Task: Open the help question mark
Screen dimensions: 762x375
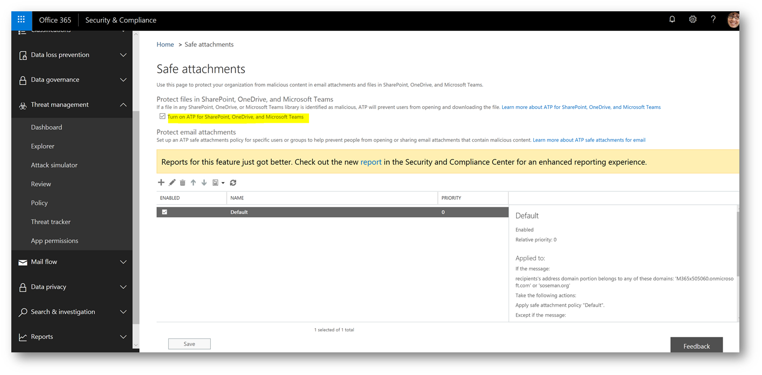Action: (713, 19)
